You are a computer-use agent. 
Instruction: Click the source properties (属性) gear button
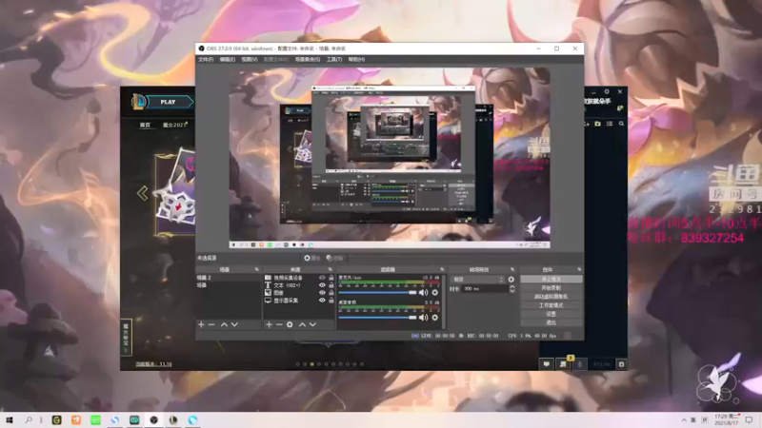pyautogui.click(x=311, y=258)
